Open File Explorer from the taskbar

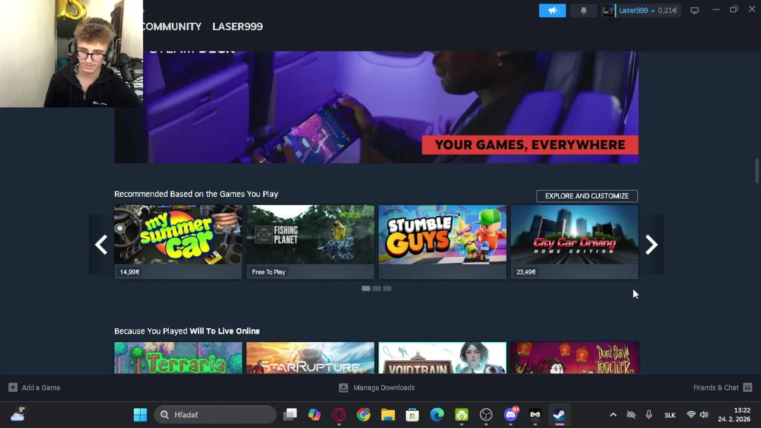[388, 415]
